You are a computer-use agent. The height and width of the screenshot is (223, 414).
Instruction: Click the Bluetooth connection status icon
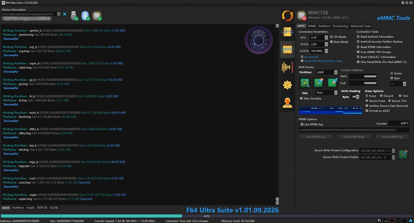pyautogui.click(x=85, y=16)
